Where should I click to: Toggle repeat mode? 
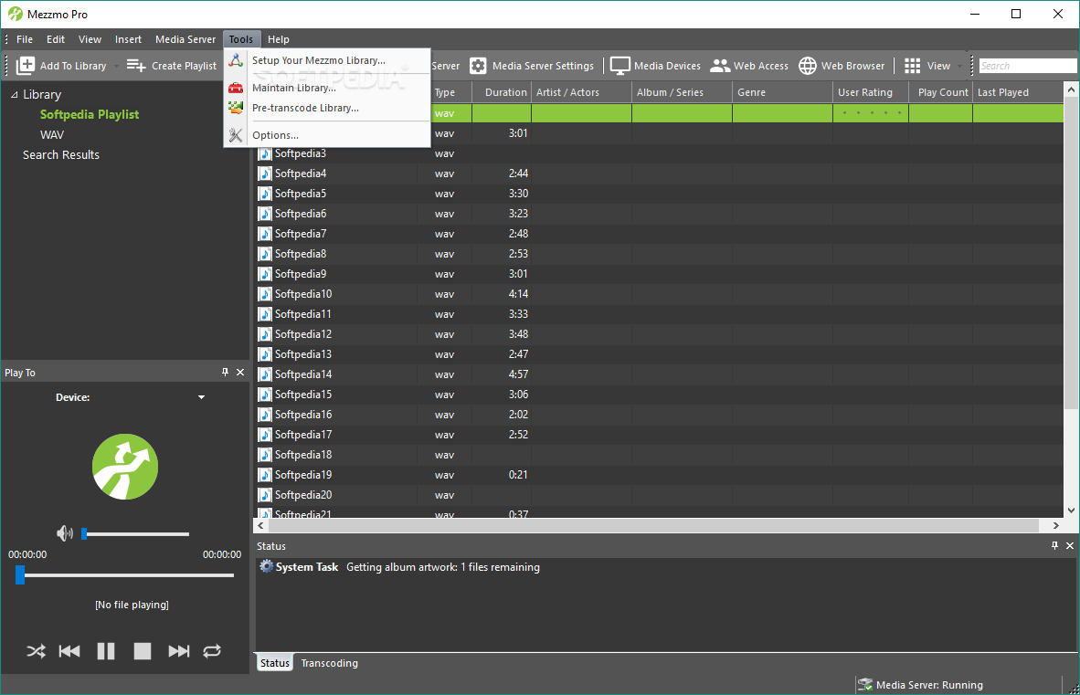pyautogui.click(x=212, y=651)
